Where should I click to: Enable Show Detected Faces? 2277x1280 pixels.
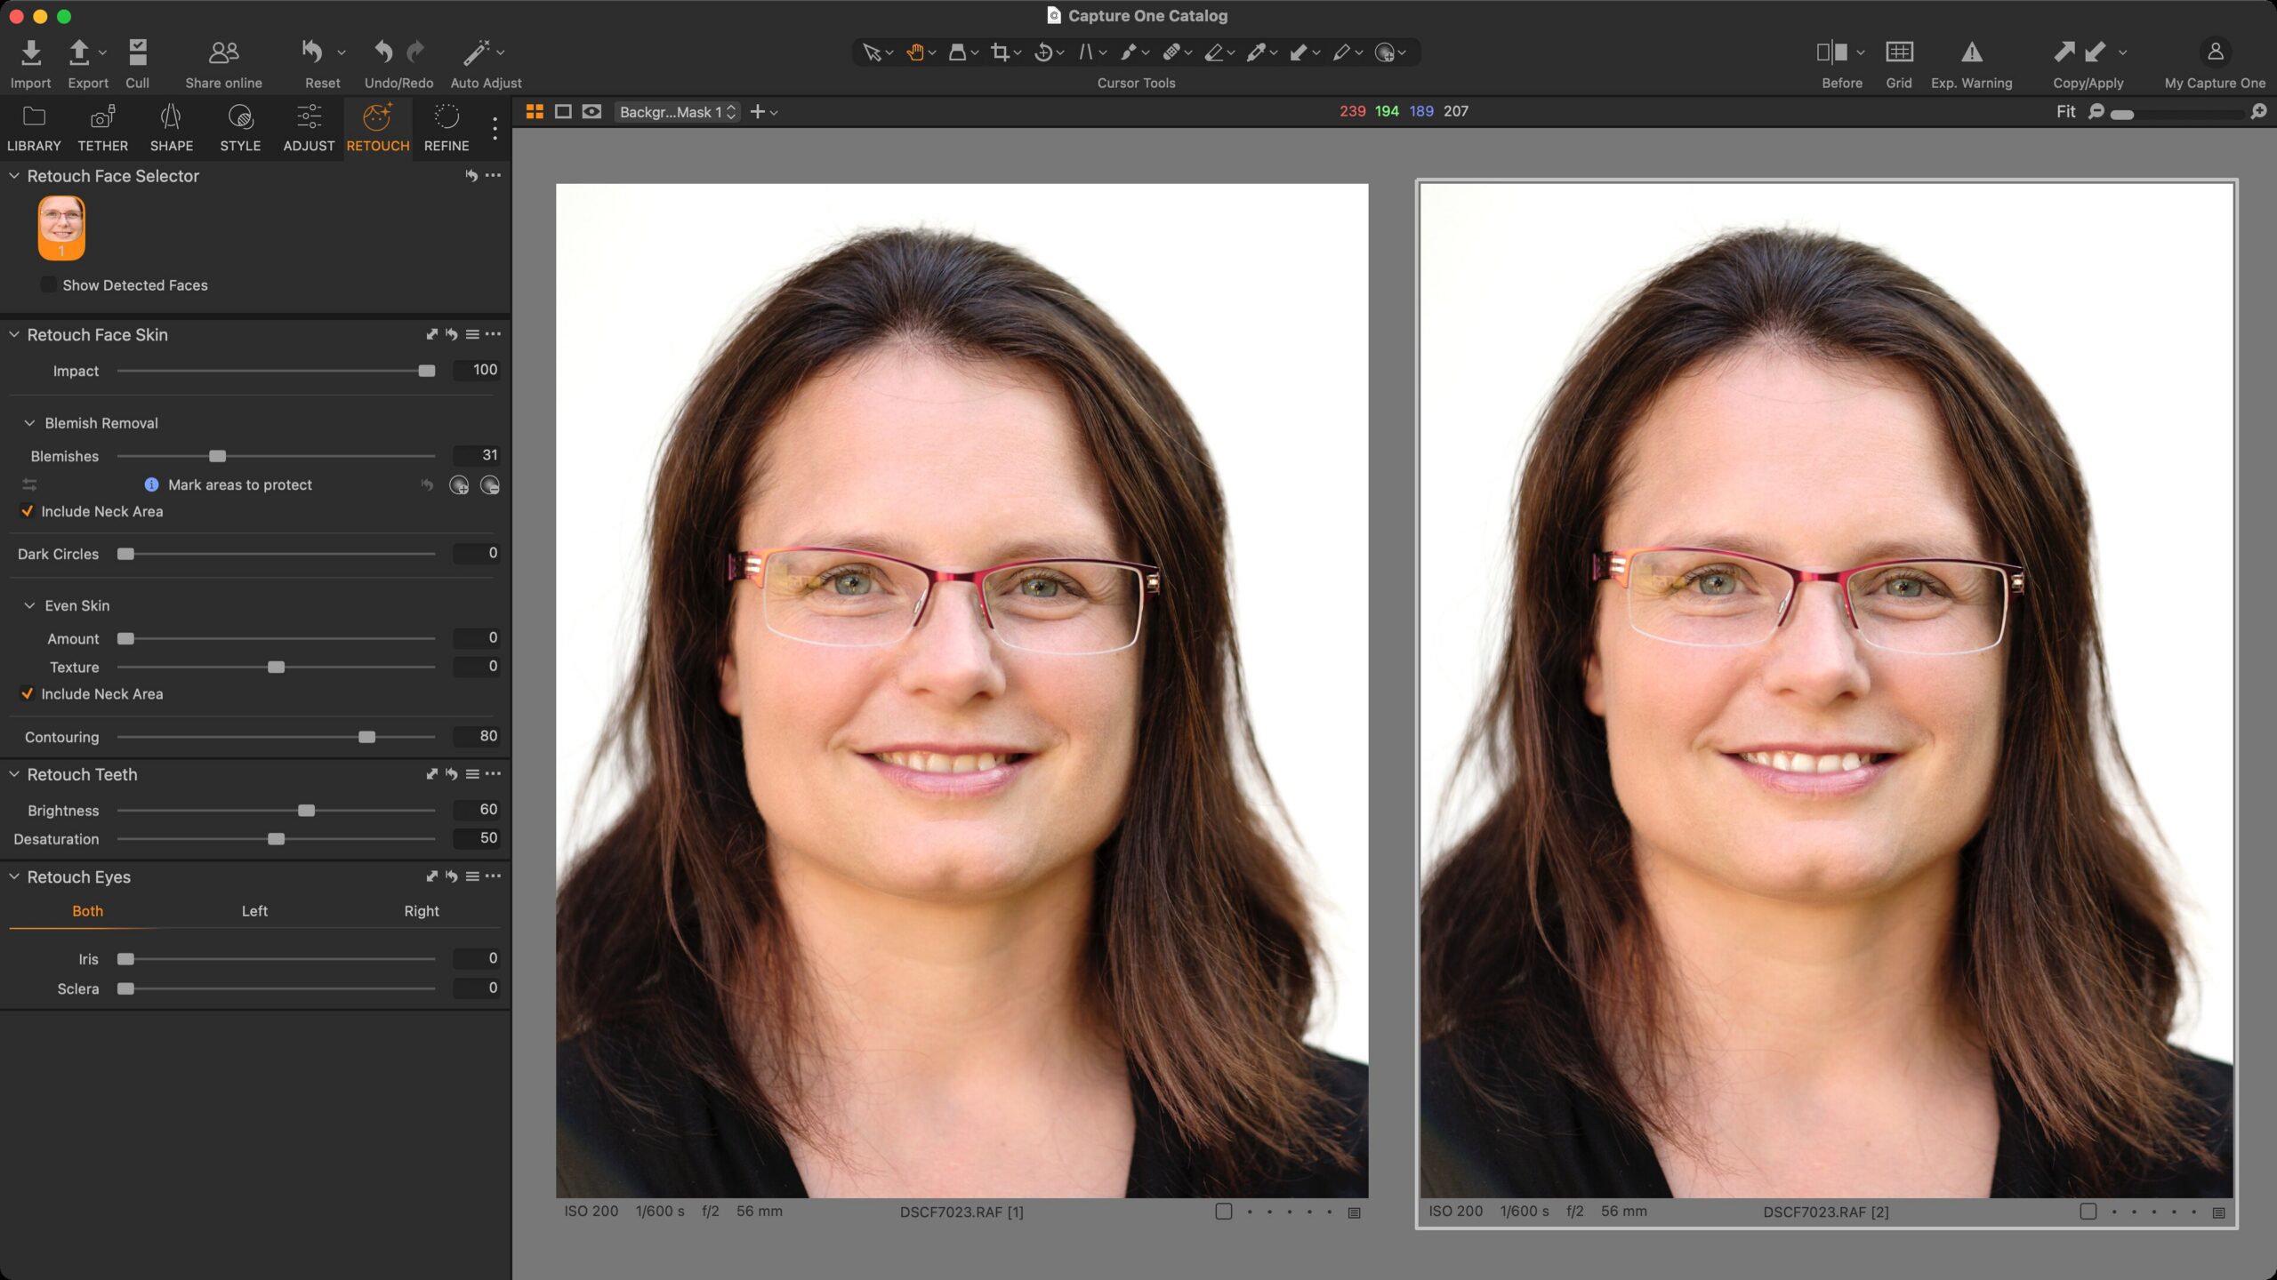[x=48, y=284]
